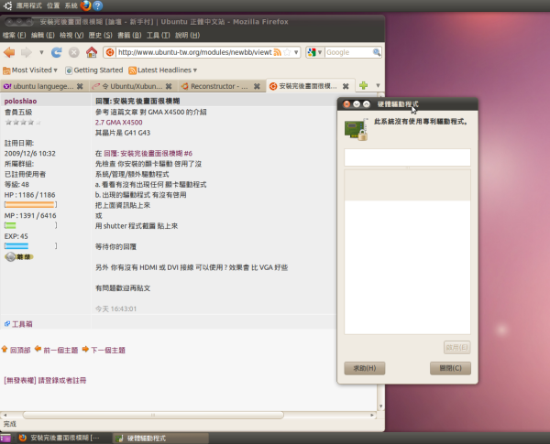Viewport: 550px width, 444px height.
Task: Go to the Firefox home page icon
Action: click(92, 52)
